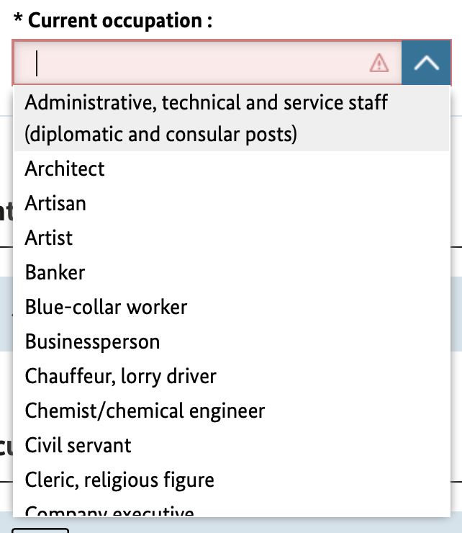Pick Chauffeur, lorry driver option
This screenshot has width=462, height=533.
click(x=120, y=376)
